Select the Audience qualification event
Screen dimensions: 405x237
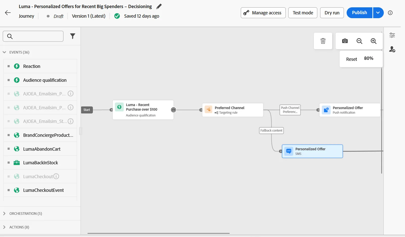[x=40, y=80]
